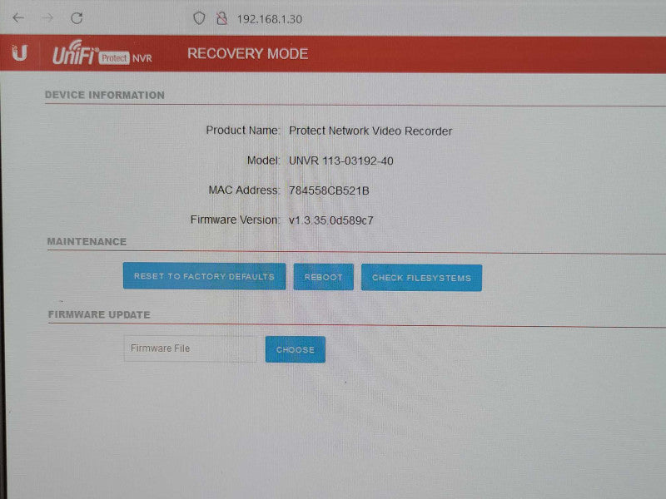Click the DEVICE INFORMATION section heading

105,95
